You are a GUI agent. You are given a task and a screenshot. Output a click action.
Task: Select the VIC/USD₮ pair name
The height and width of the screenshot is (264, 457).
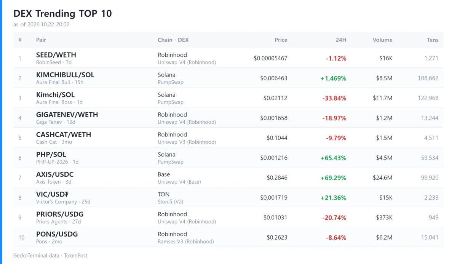52,194
